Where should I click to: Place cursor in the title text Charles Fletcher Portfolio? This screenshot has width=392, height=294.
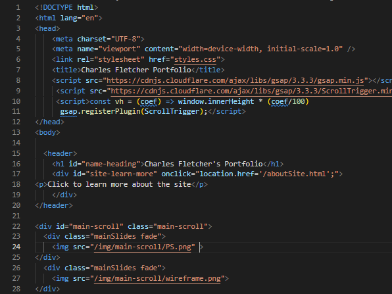pyautogui.click(x=136, y=70)
